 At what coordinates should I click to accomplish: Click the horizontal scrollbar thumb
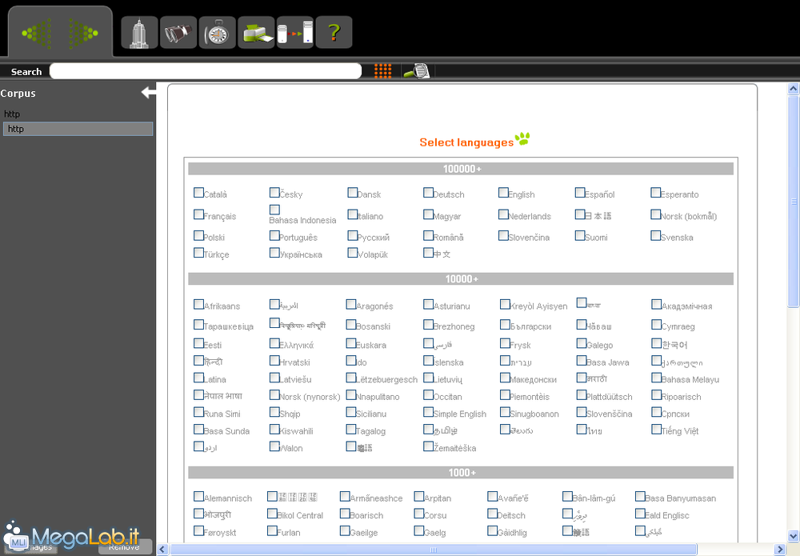pos(433,550)
